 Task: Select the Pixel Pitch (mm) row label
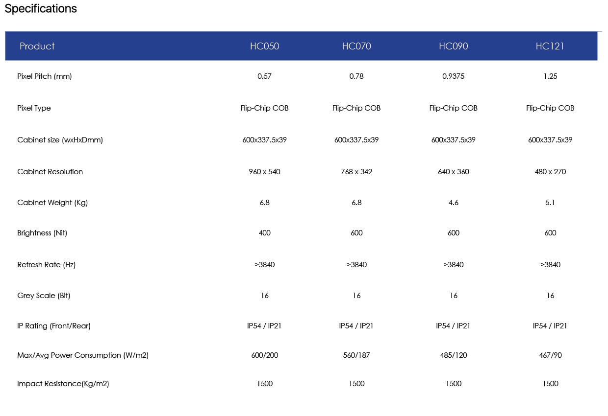45,76
